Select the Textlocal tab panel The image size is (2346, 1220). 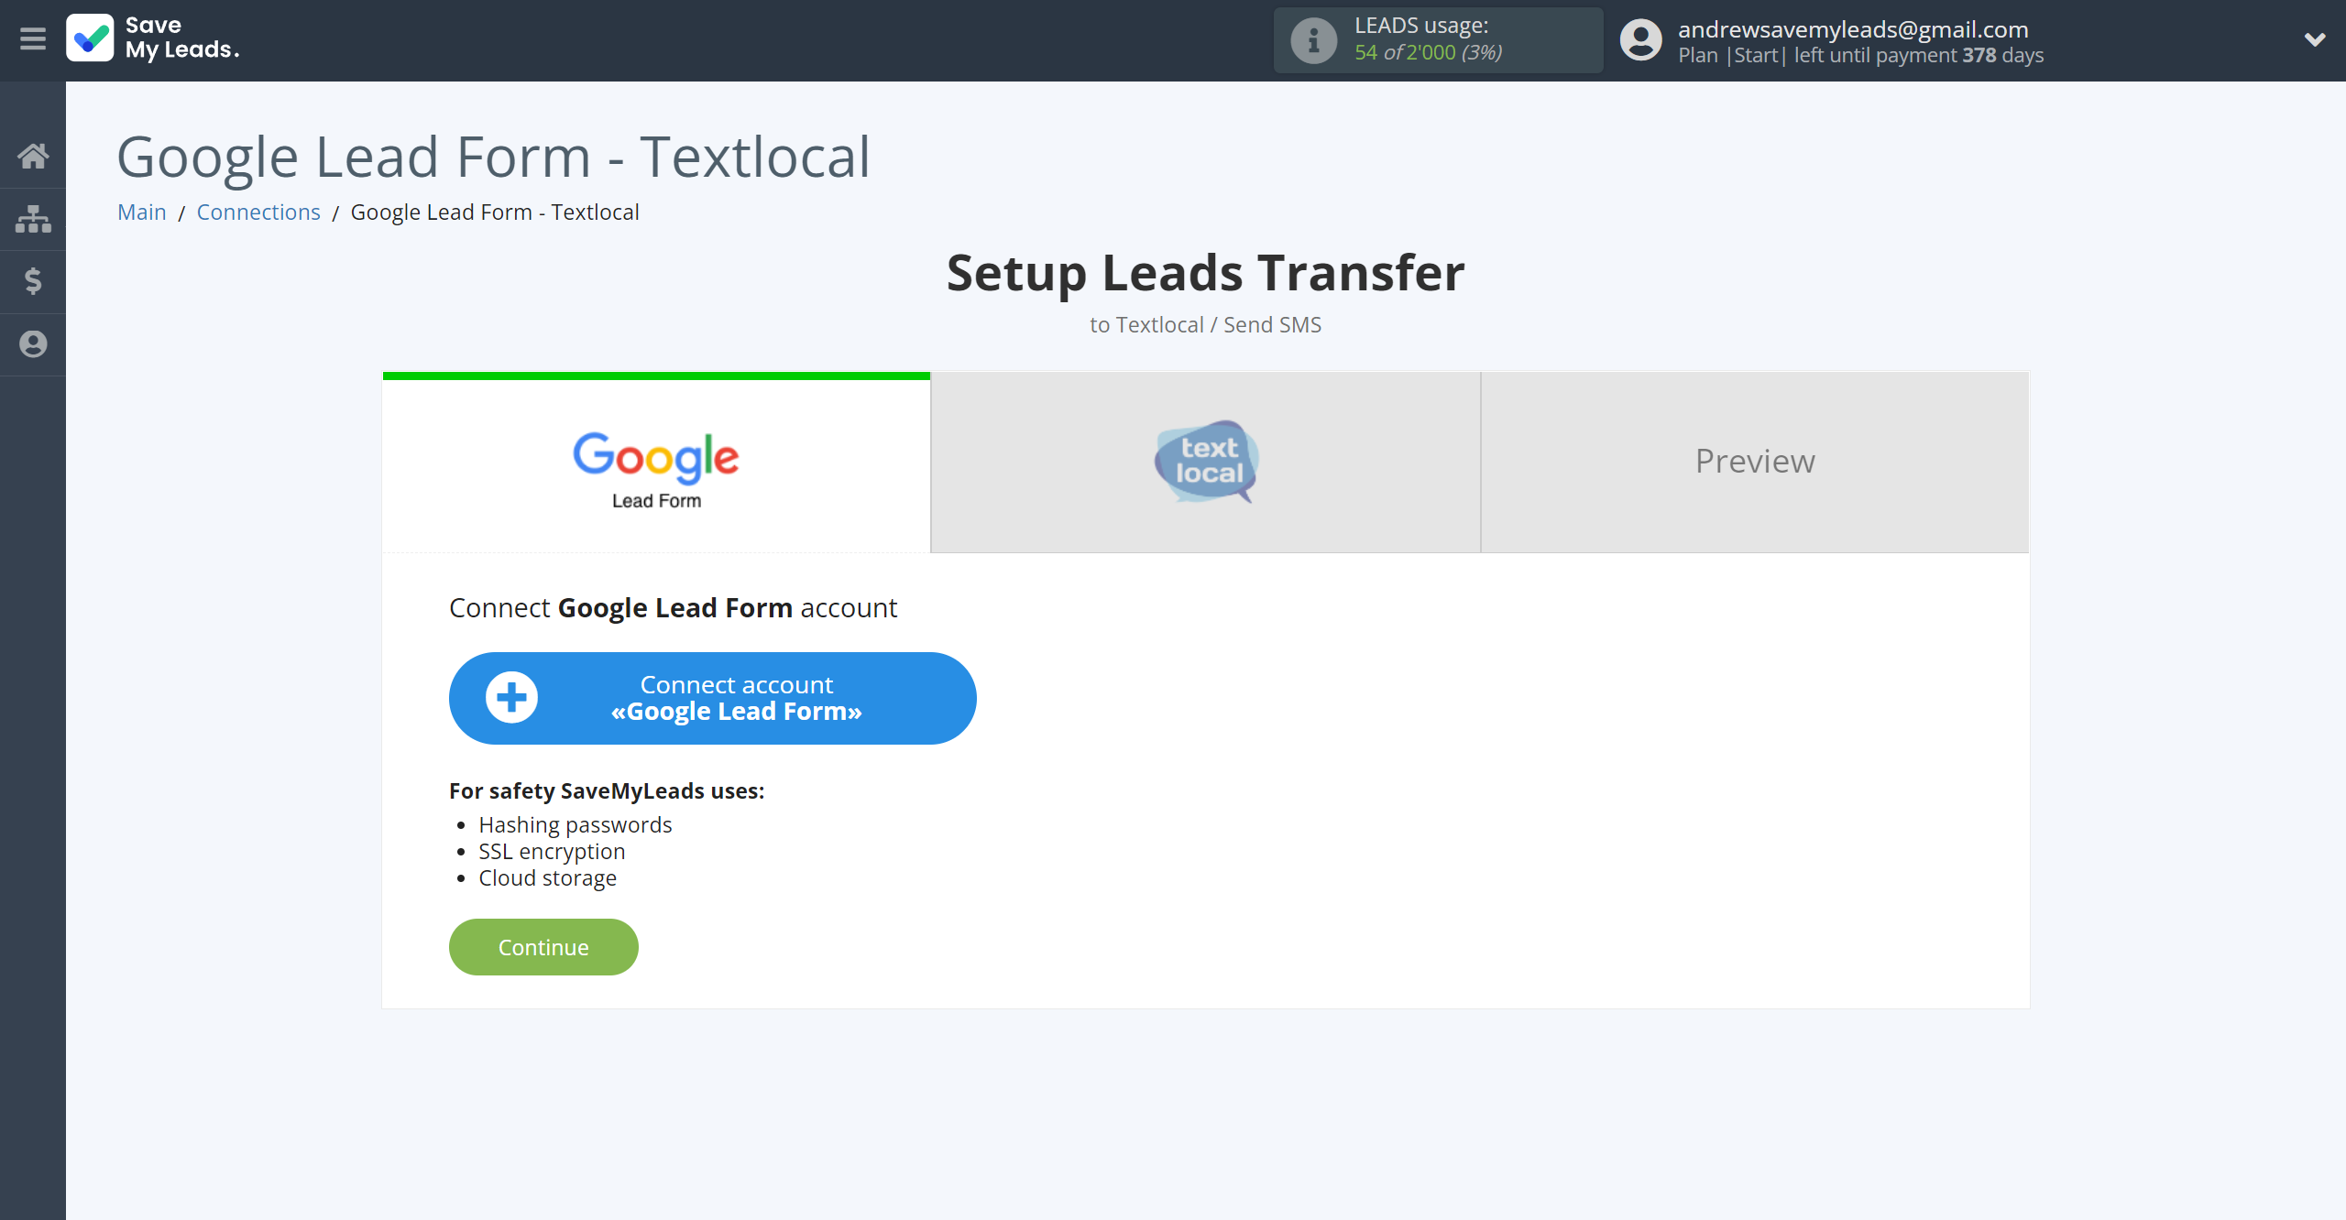click(1207, 461)
